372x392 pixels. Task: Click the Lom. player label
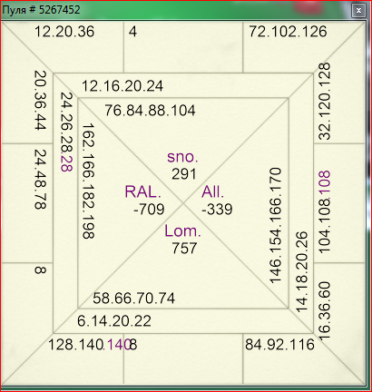(182, 231)
